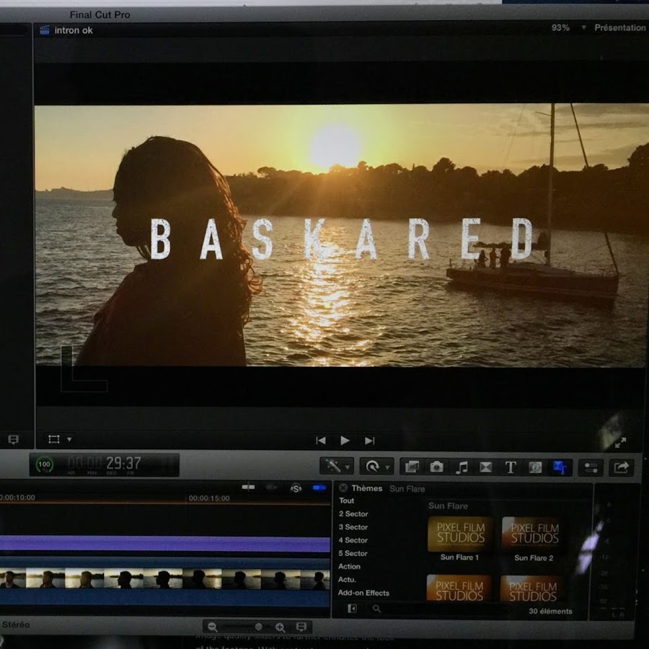The width and height of the screenshot is (649, 649).
Task: Open the Titles browser T icon
Action: 511,467
